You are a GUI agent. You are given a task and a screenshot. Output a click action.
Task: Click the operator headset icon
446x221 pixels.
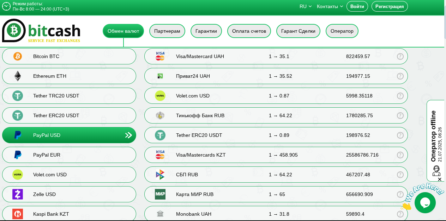coord(436,171)
